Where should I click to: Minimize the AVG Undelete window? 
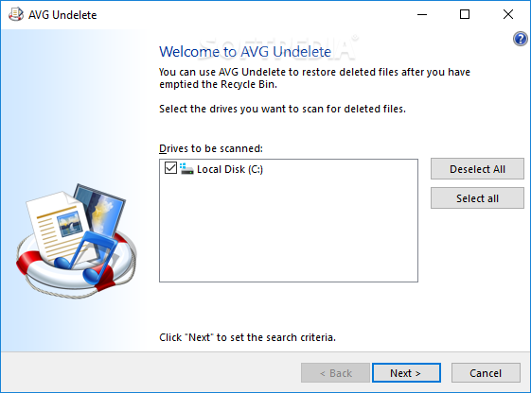click(422, 14)
